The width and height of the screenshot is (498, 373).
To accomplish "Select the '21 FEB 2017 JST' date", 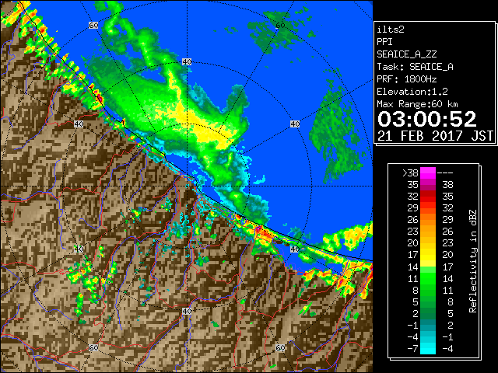I will pos(435,136).
